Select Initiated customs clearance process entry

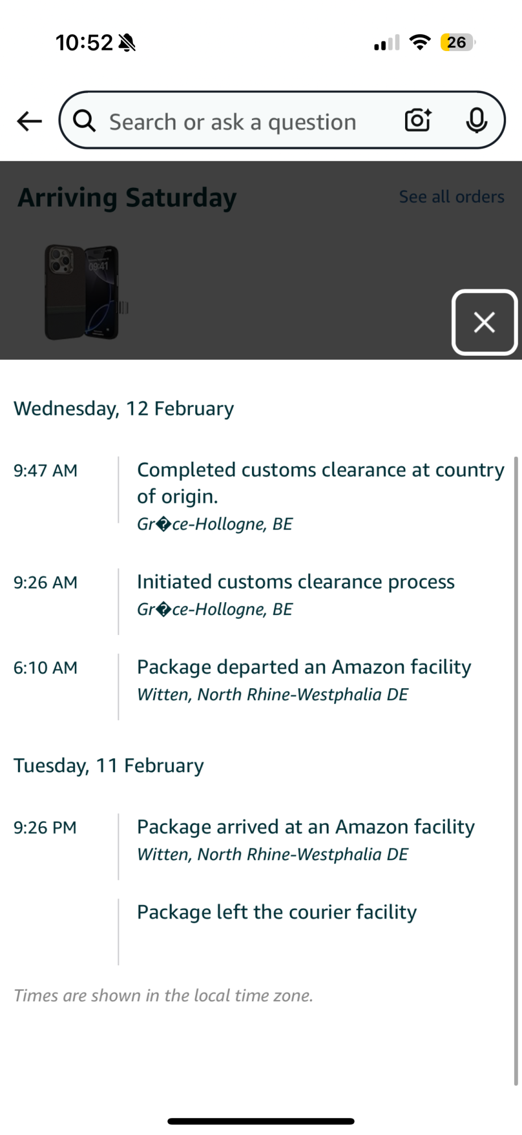pos(296,595)
